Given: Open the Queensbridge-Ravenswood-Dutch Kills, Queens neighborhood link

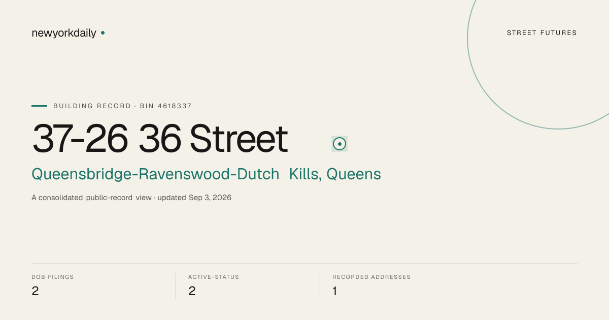Looking at the screenshot, I should (x=206, y=174).
